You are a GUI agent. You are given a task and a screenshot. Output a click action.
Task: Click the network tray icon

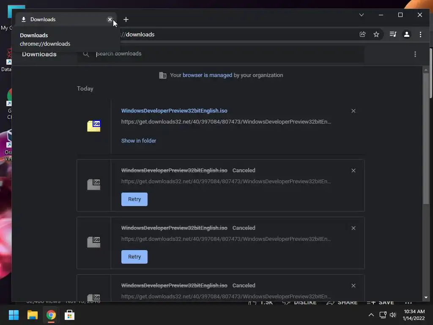(x=383, y=315)
